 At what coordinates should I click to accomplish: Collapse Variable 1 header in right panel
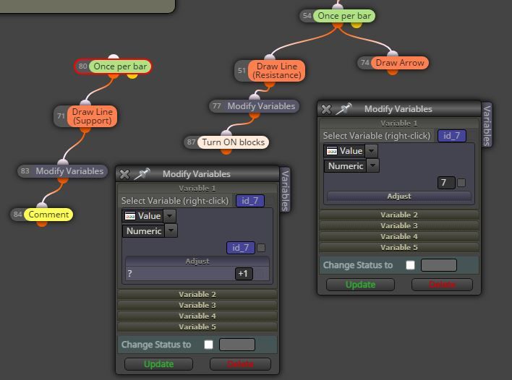[399, 124]
